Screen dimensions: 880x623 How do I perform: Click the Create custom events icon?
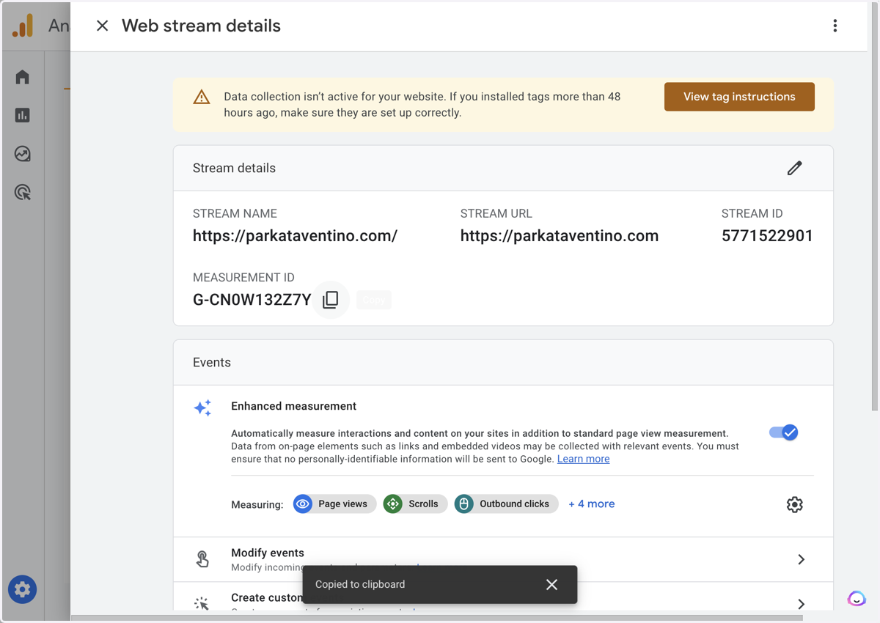coord(202,603)
